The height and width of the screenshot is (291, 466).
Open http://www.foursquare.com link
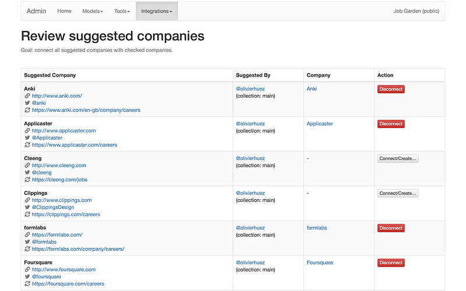click(64, 269)
